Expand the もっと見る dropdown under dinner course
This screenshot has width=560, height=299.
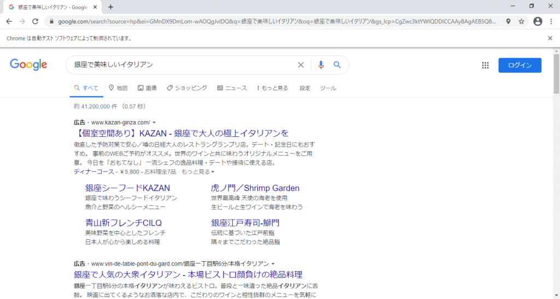pos(197,172)
